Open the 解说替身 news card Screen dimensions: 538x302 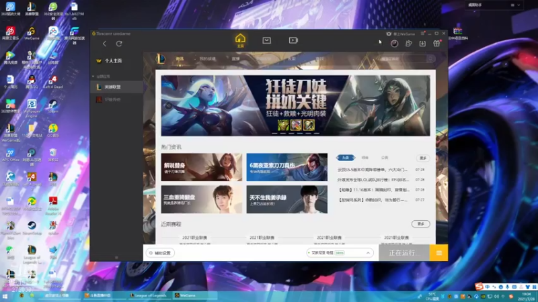pos(201,167)
